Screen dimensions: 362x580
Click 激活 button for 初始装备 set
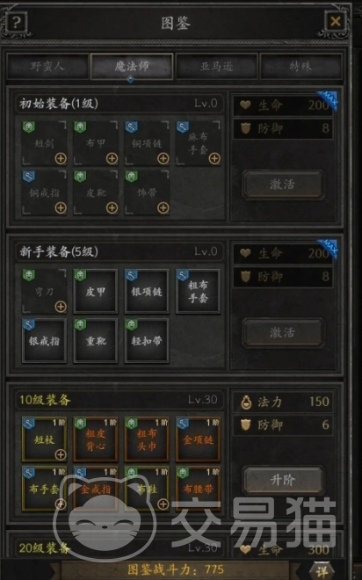pos(283,185)
